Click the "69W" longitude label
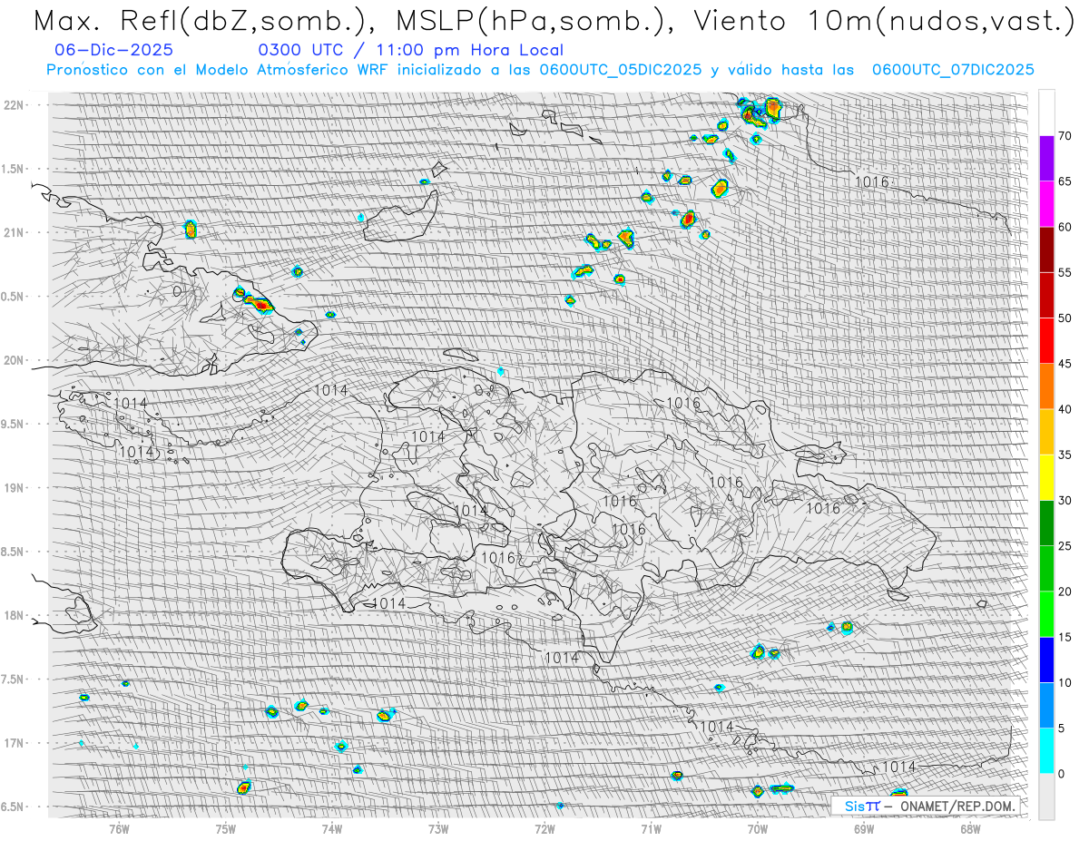 [863, 827]
